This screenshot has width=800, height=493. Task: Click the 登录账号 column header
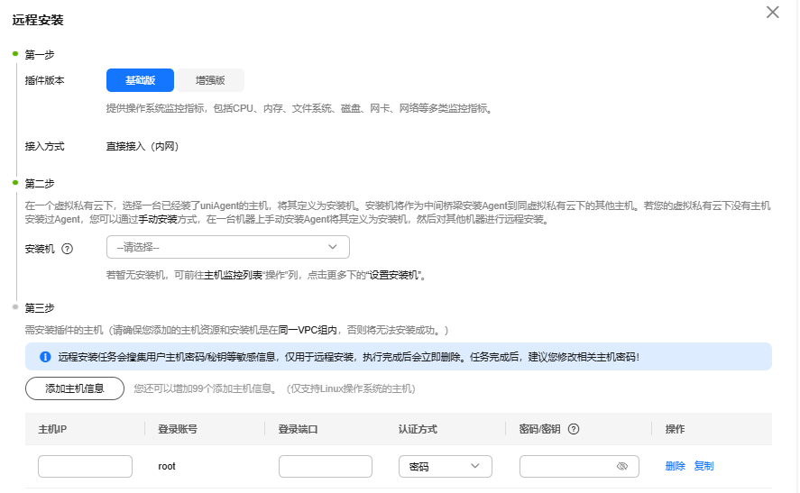178,429
